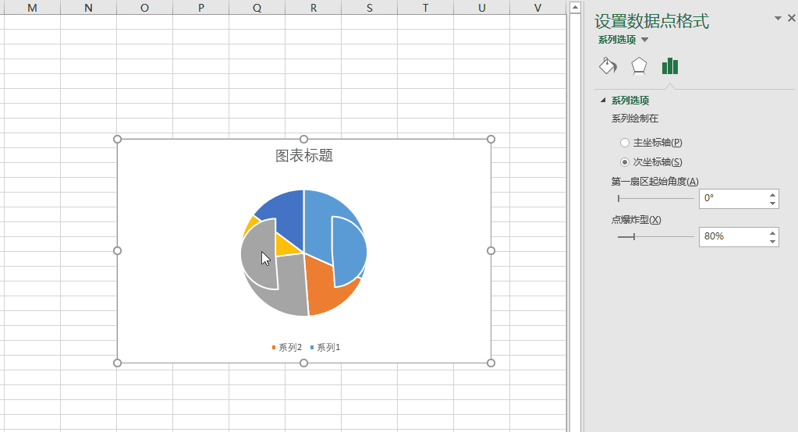Select column R header
798x432 pixels.
pos(314,8)
